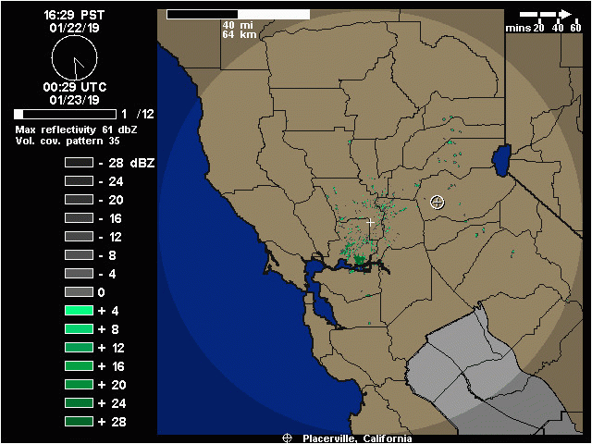Viewport: 592px width, 444px height.
Task: Select the -12 dBZ color swatch
Action: (x=79, y=237)
